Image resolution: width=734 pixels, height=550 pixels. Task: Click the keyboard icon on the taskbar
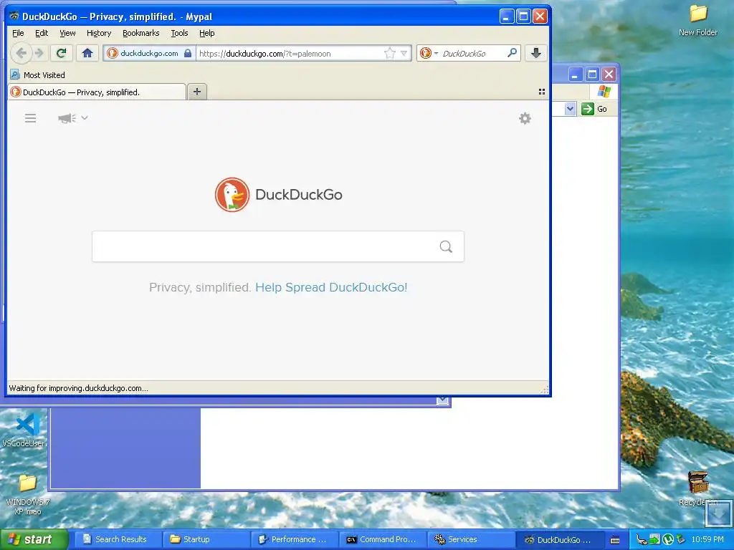pos(615,540)
